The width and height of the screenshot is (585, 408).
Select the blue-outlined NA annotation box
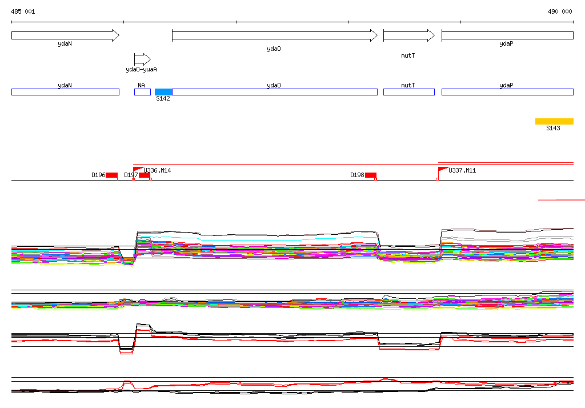[x=142, y=92]
